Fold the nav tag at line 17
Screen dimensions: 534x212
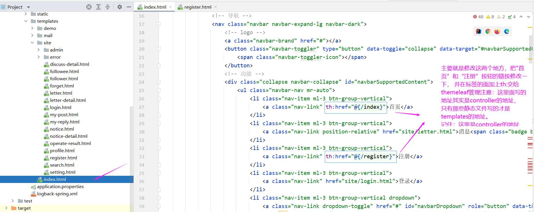[x=159, y=24]
